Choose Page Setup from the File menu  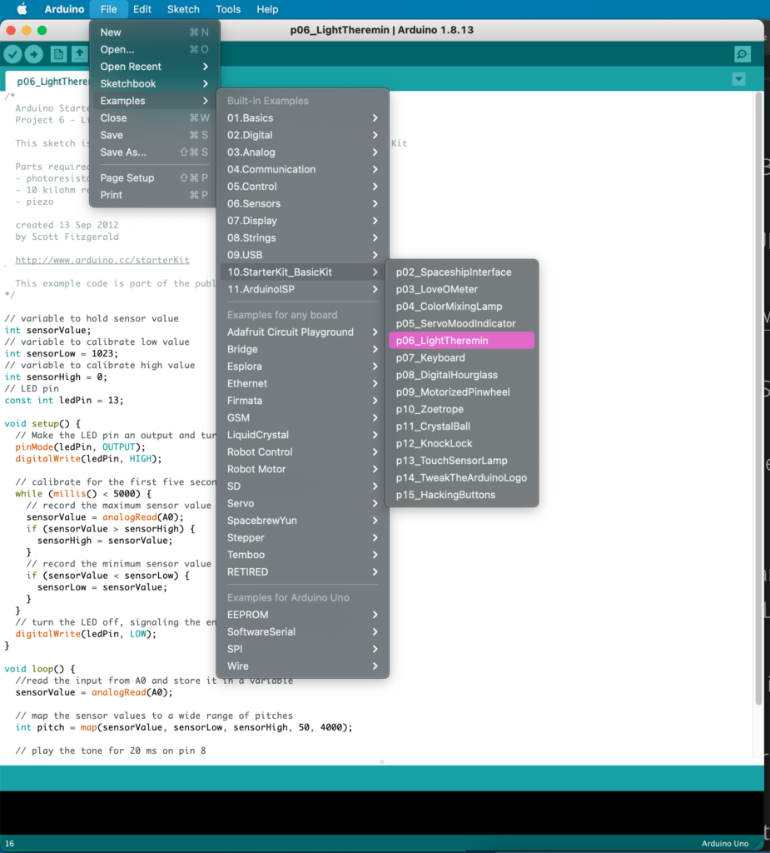point(155,178)
